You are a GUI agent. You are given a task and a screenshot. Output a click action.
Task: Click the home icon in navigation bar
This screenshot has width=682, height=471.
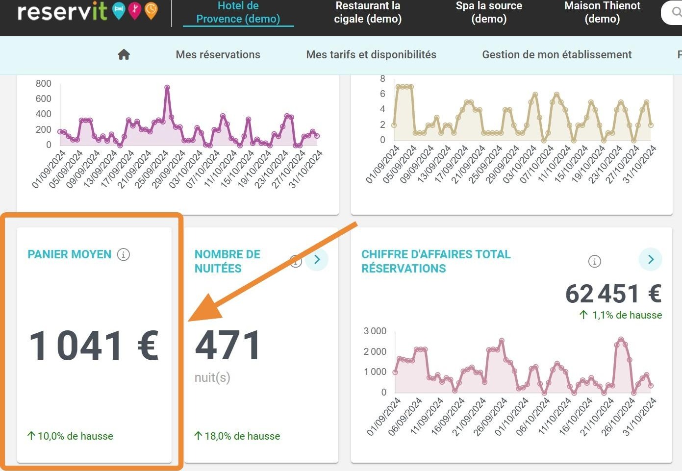click(124, 54)
